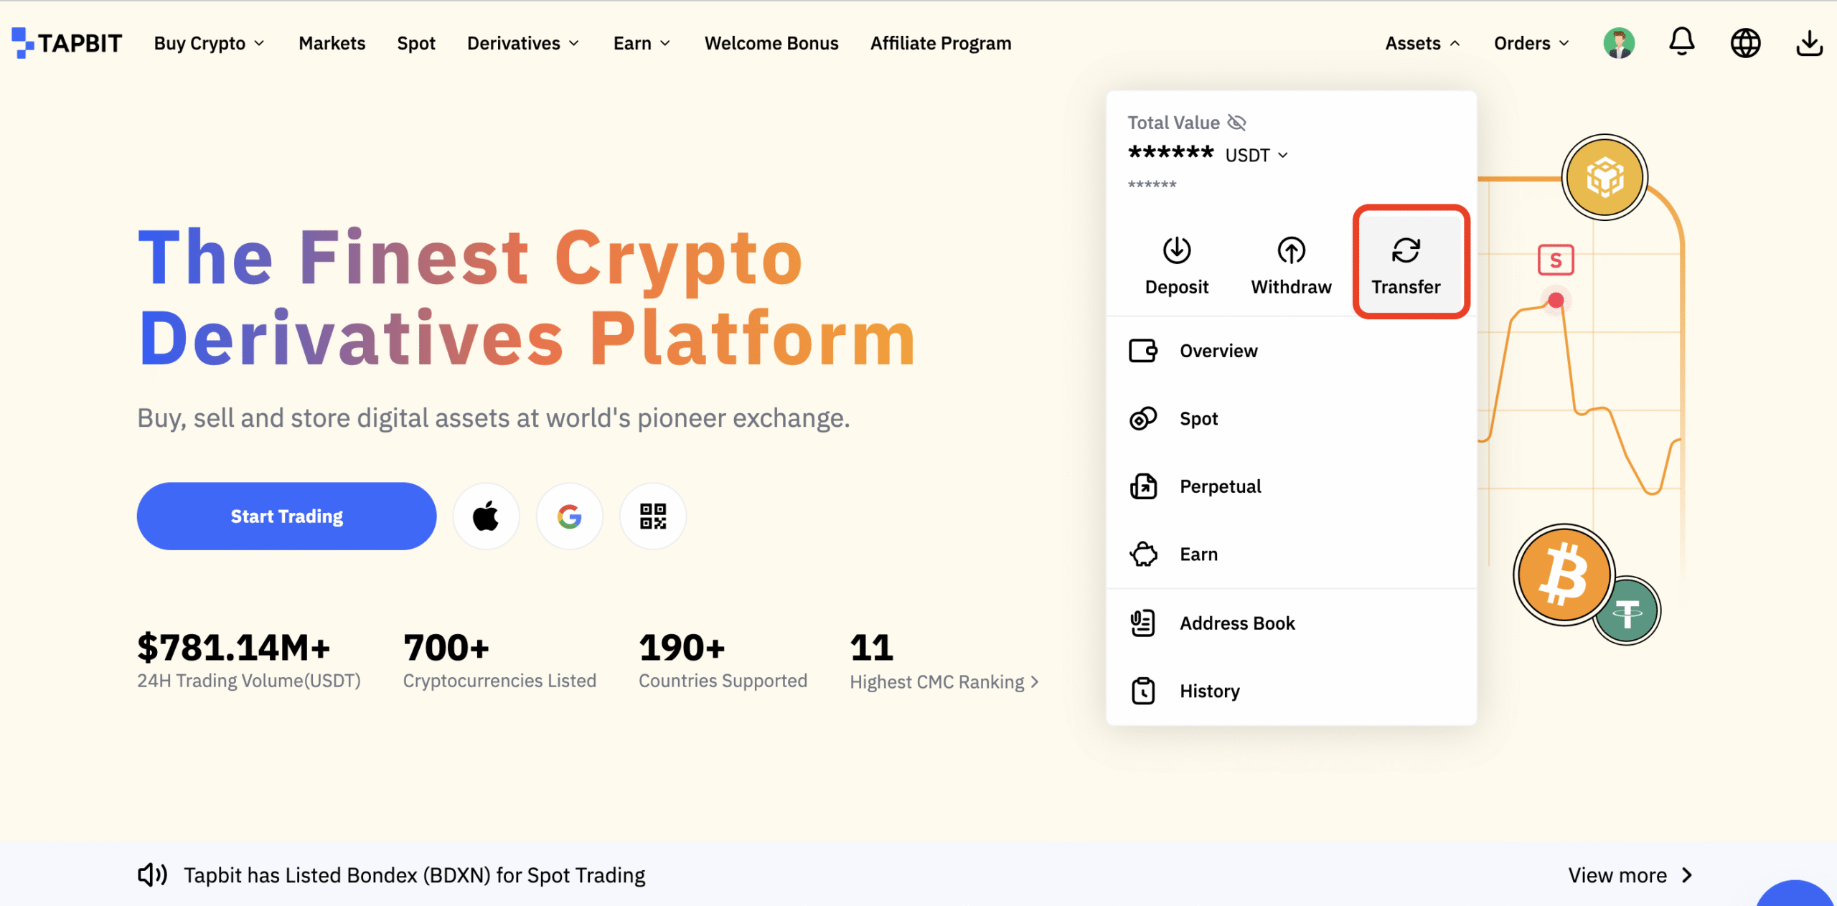The width and height of the screenshot is (1837, 906).
Task: Open Address Book entry
Action: [1237, 623]
